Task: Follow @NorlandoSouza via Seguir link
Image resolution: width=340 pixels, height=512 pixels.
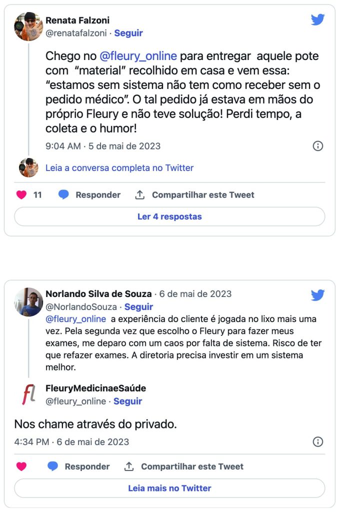Action: coord(138,306)
